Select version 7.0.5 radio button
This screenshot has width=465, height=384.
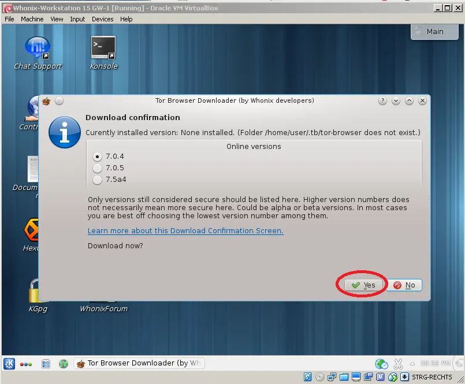[x=97, y=168]
